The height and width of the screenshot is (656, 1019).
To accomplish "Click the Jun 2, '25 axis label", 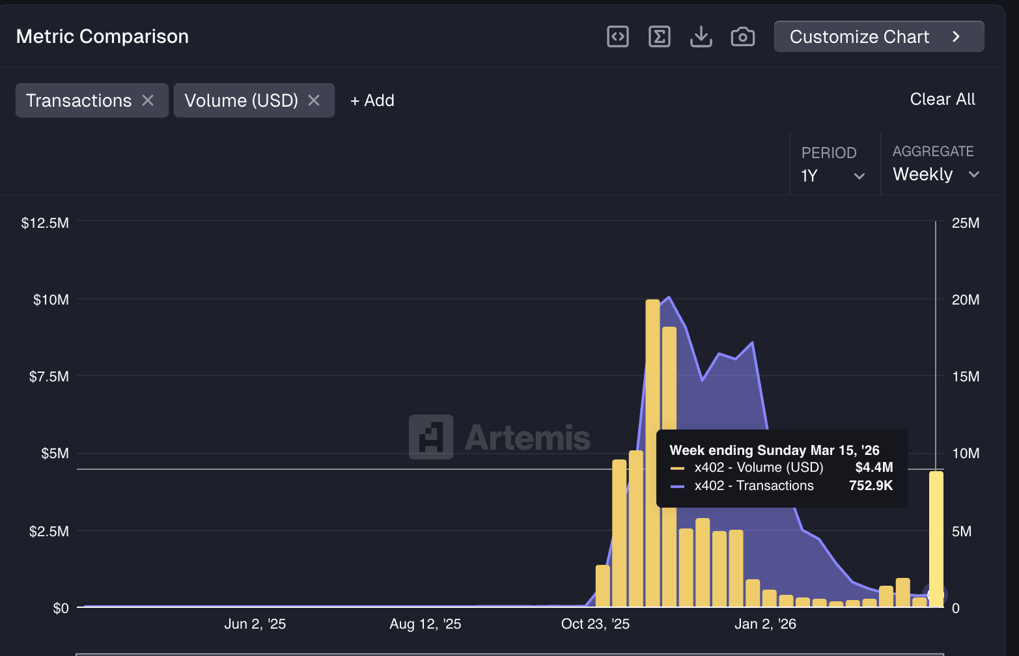I will (255, 623).
